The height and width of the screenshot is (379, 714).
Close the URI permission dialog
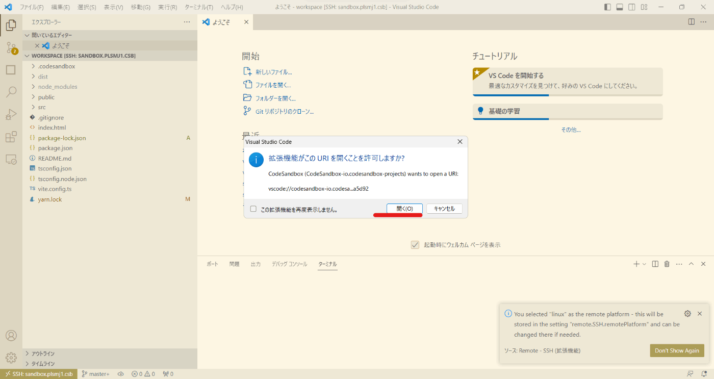pos(460,142)
